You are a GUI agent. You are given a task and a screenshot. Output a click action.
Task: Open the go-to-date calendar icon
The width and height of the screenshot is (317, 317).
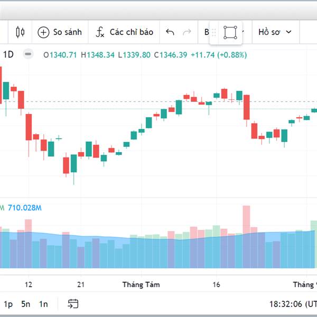coord(73,304)
